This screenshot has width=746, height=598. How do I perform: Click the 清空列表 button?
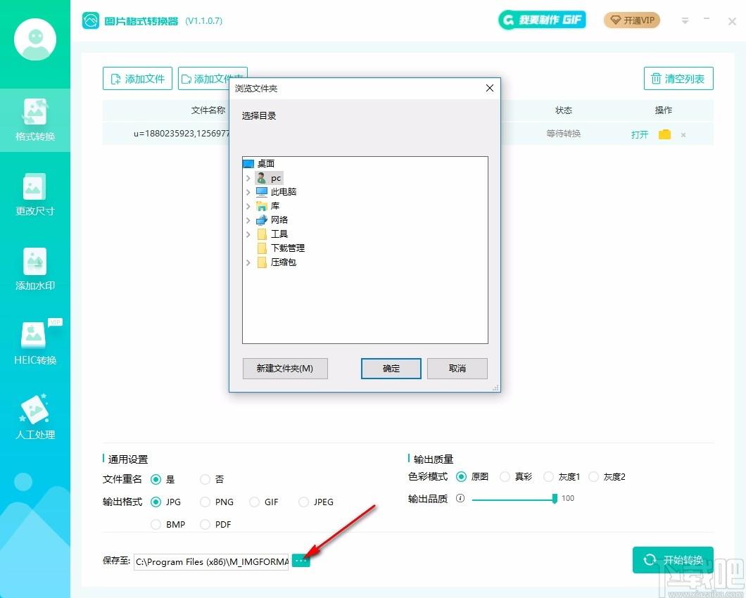(678, 79)
